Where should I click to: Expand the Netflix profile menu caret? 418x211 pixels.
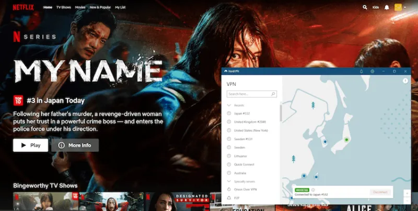pos(405,7)
